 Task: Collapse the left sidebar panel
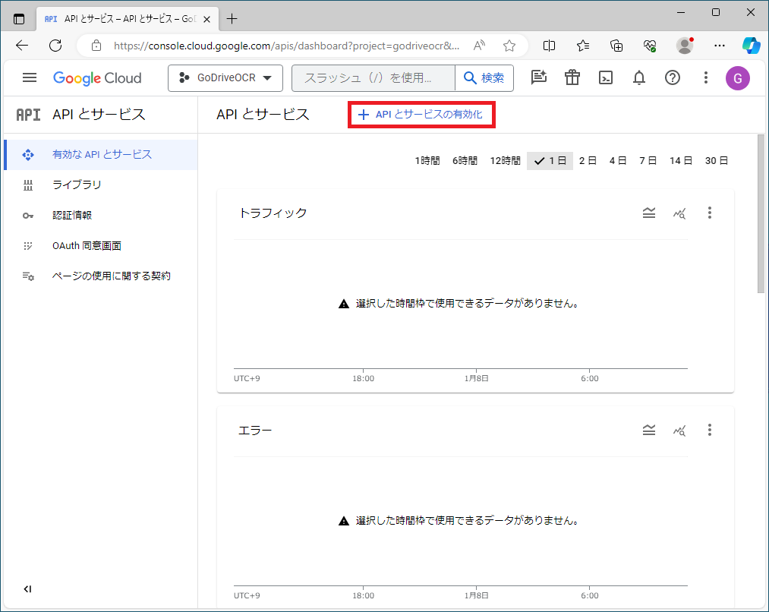click(x=27, y=589)
